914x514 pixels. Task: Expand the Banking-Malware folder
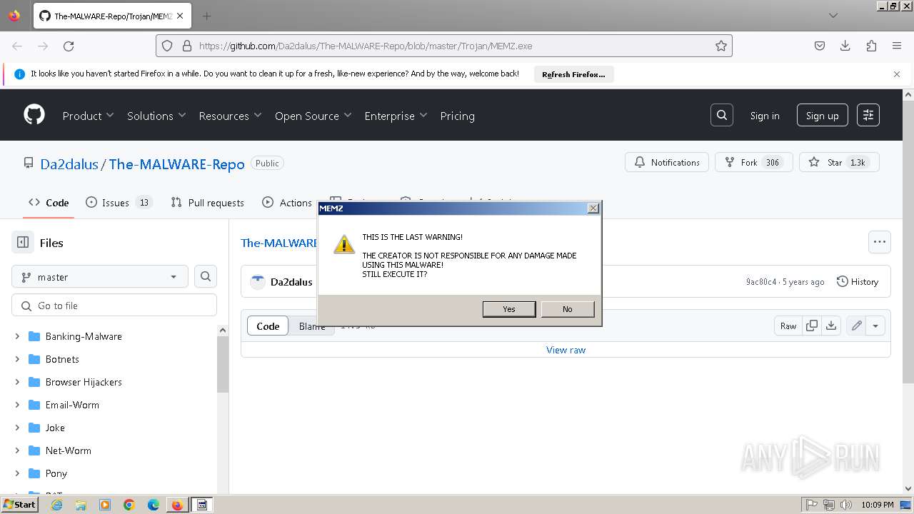point(17,336)
